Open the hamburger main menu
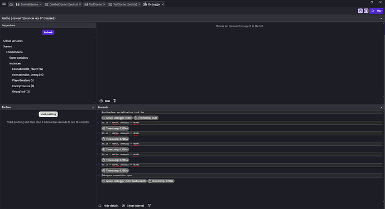385x209 pixels. [4, 4]
